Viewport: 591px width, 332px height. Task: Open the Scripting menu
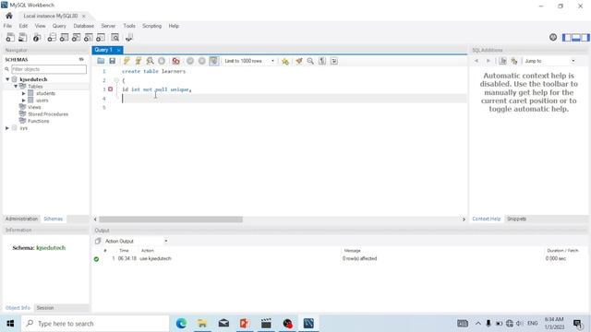click(x=151, y=26)
